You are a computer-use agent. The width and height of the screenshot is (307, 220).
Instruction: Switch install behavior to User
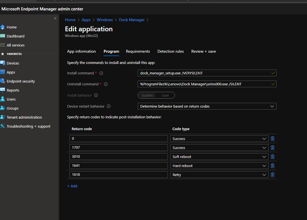[x=165, y=95]
